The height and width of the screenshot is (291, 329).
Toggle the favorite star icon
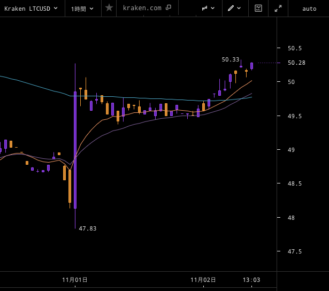(109, 8)
